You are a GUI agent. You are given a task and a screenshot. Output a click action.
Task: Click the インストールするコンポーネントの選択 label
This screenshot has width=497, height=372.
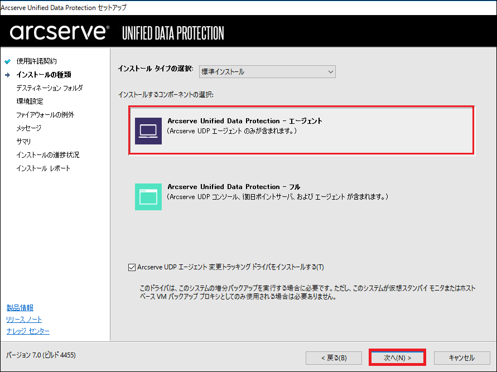pyautogui.click(x=166, y=95)
